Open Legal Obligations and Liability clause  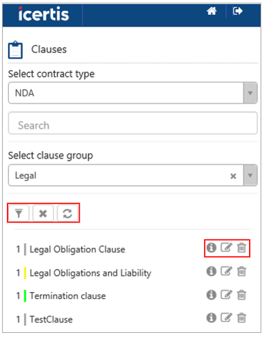click(90, 273)
